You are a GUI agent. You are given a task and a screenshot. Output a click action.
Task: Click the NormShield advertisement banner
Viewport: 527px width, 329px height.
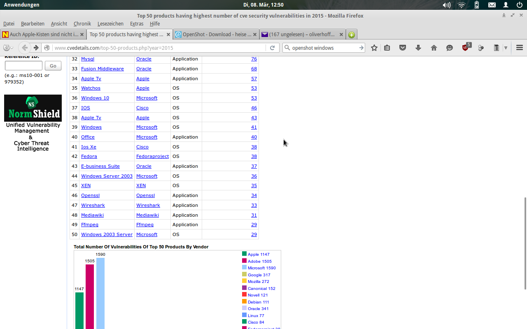33,123
